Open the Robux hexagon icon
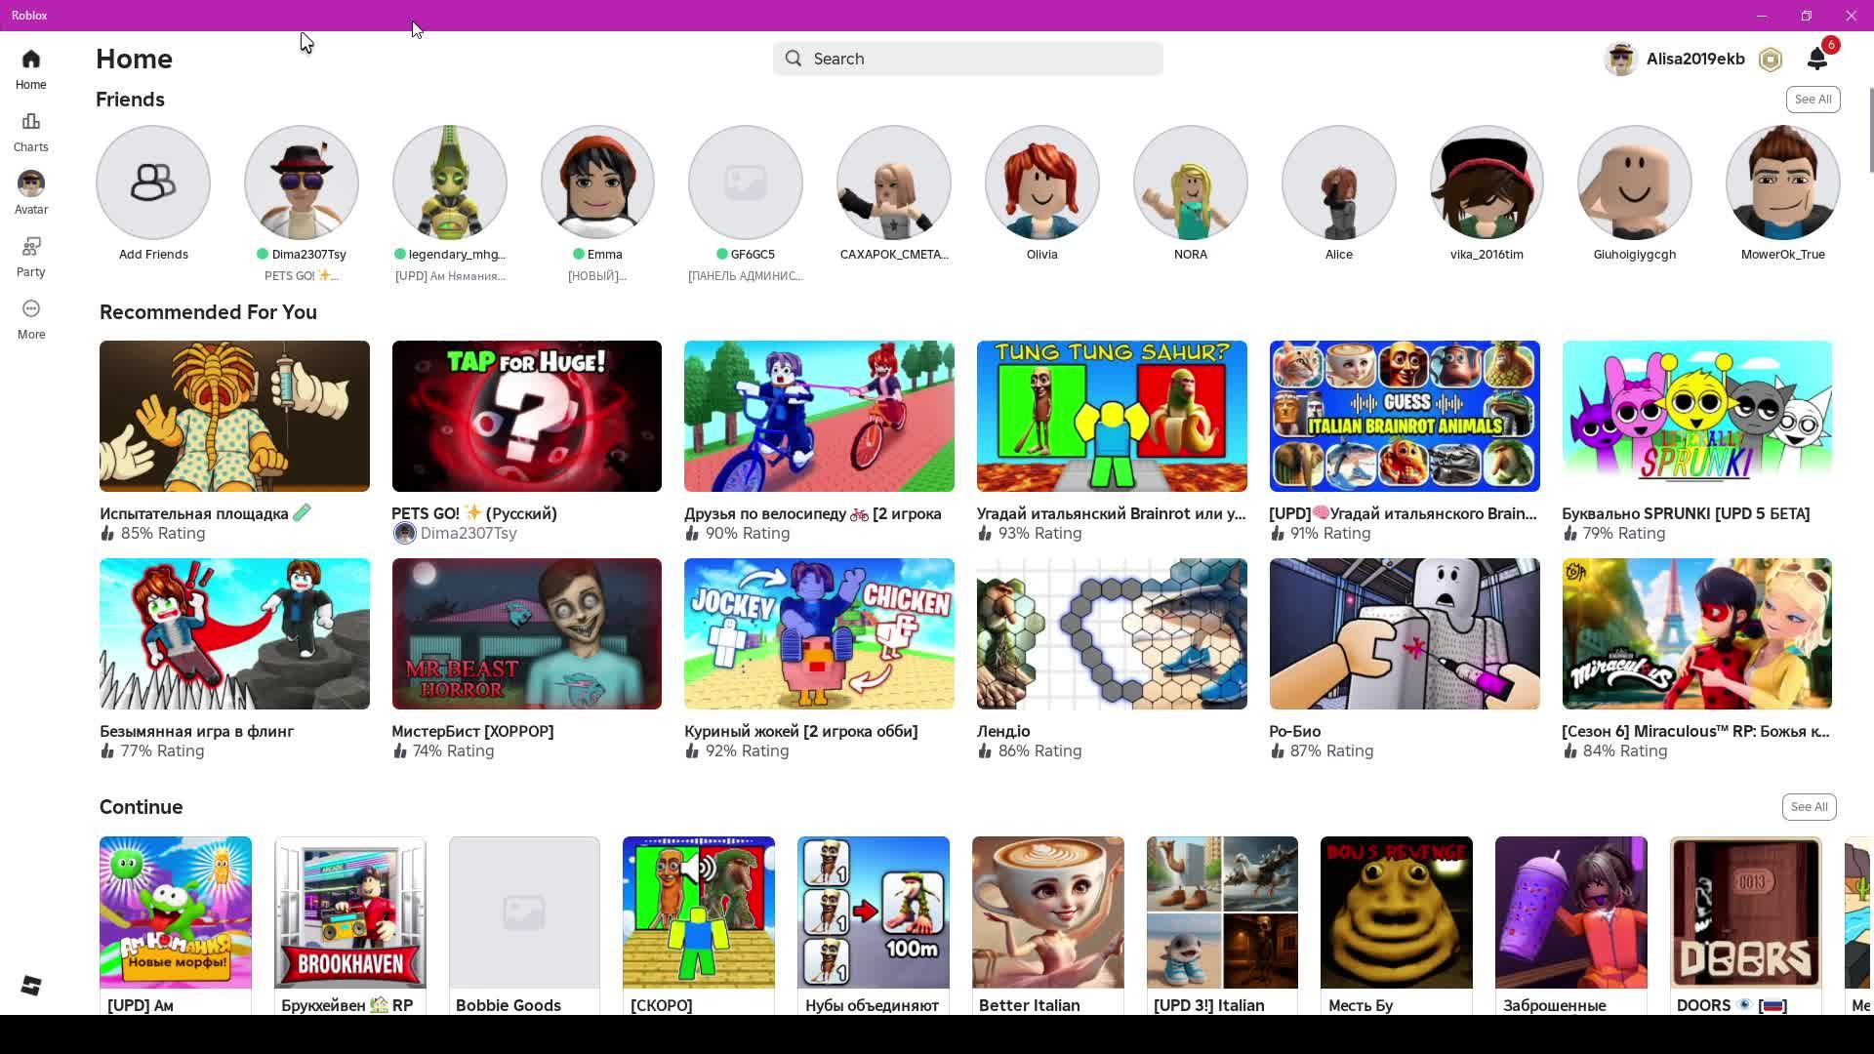Image resolution: width=1874 pixels, height=1054 pixels. point(1770,60)
